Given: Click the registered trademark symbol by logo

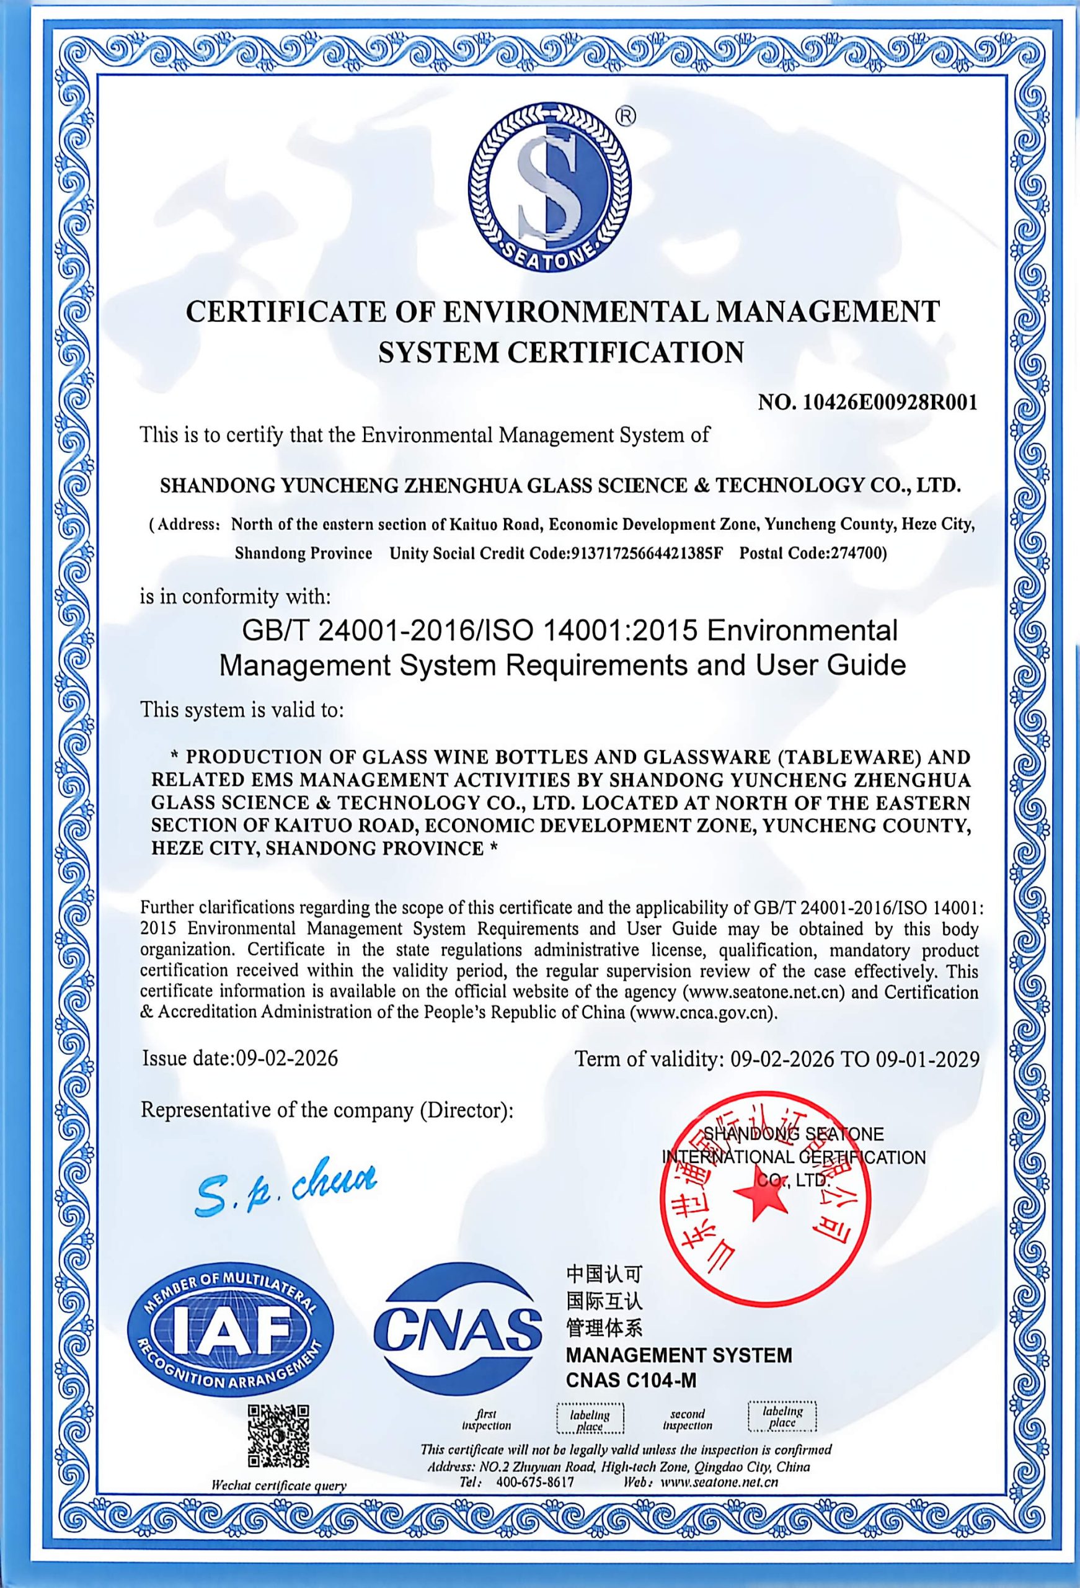Looking at the screenshot, I should click(x=625, y=117).
